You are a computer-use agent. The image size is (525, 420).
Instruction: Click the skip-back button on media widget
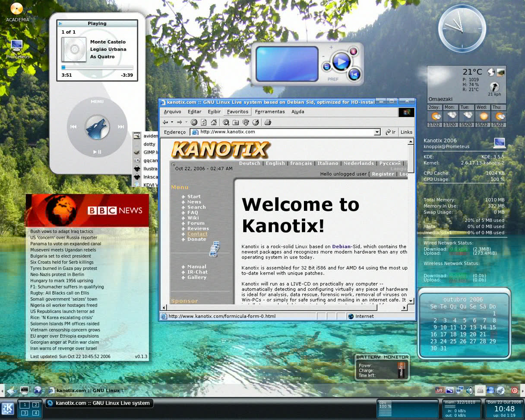click(354, 74)
